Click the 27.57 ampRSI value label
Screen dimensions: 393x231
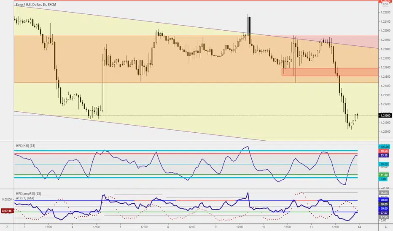tap(384, 213)
